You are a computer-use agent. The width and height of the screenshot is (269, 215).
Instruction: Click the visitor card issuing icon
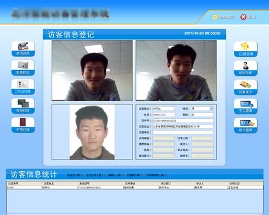pos(245,87)
